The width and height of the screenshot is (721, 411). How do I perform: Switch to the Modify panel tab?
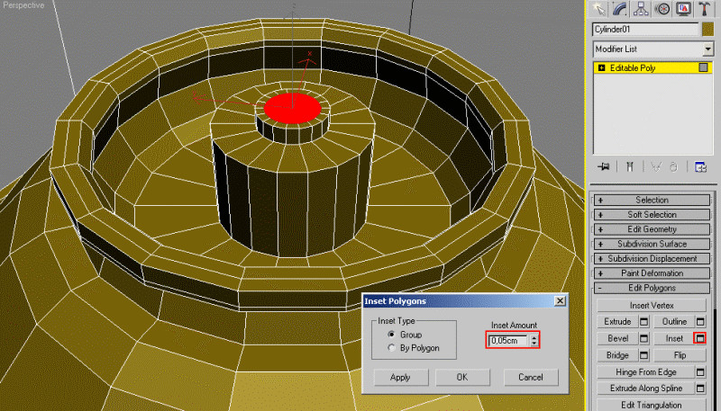coord(620,9)
